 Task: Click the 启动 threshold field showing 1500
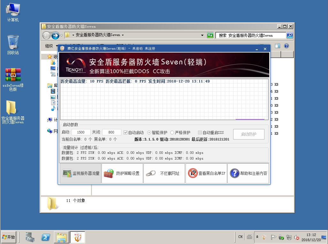click(81, 132)
